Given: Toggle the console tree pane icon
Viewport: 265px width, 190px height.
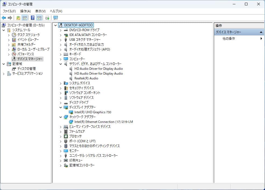Looking at the screenshot, I should coord(25,18).
